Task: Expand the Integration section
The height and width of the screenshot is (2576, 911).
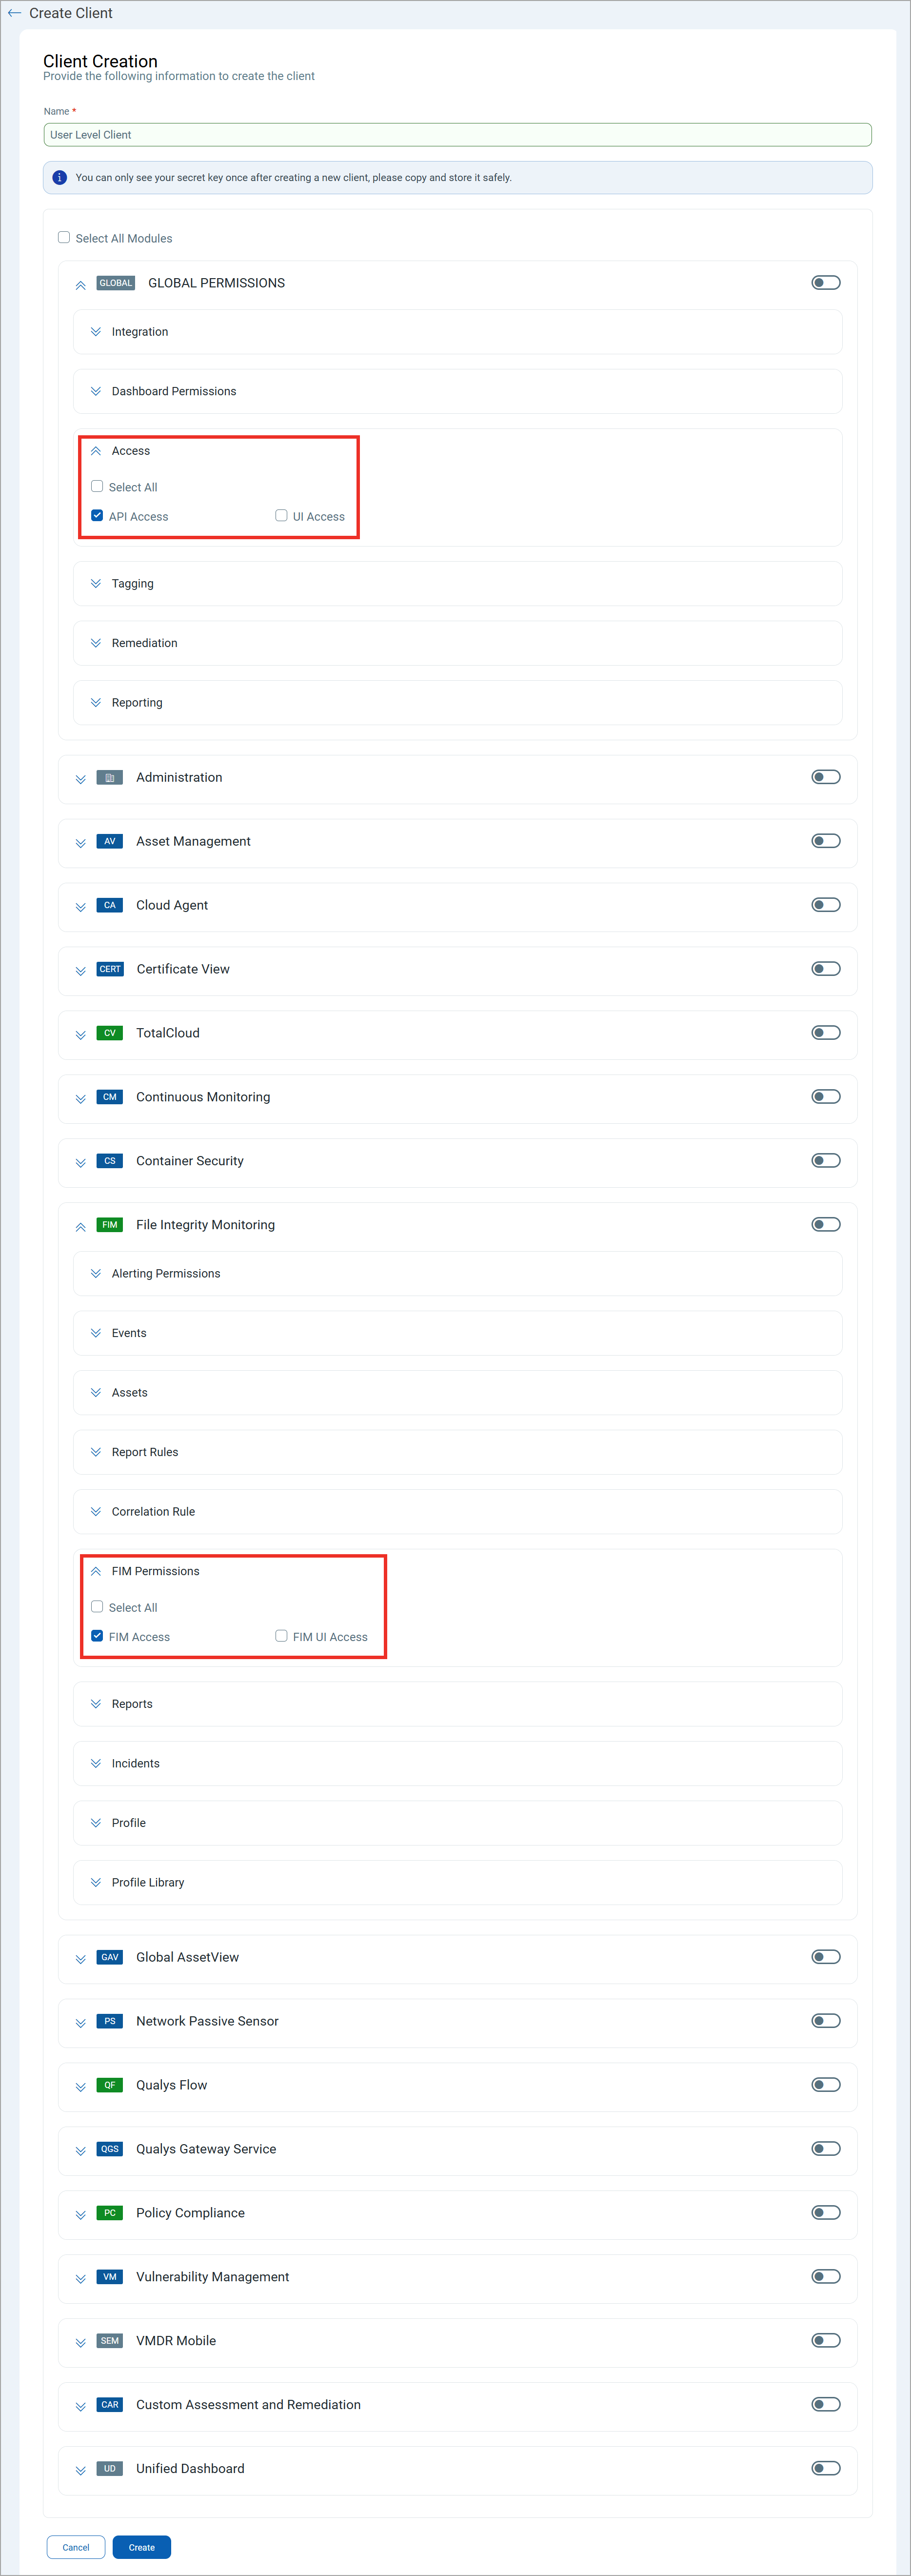Action: pos(96,332)
